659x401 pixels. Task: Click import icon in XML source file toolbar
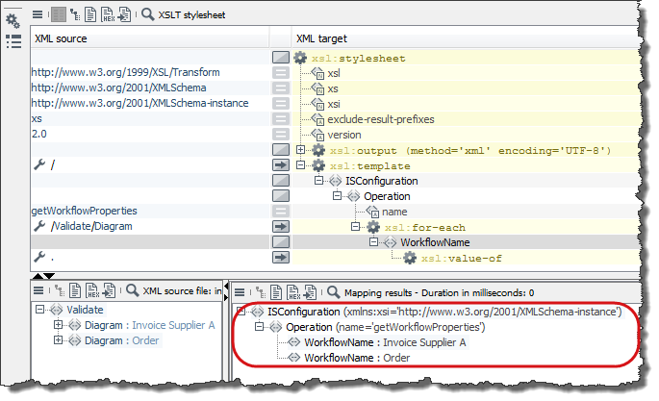tap(109, 290)
